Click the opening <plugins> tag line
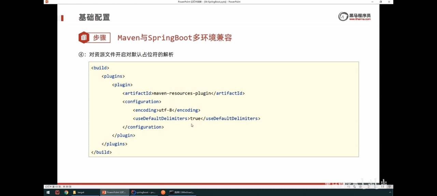 click(113, 76)
